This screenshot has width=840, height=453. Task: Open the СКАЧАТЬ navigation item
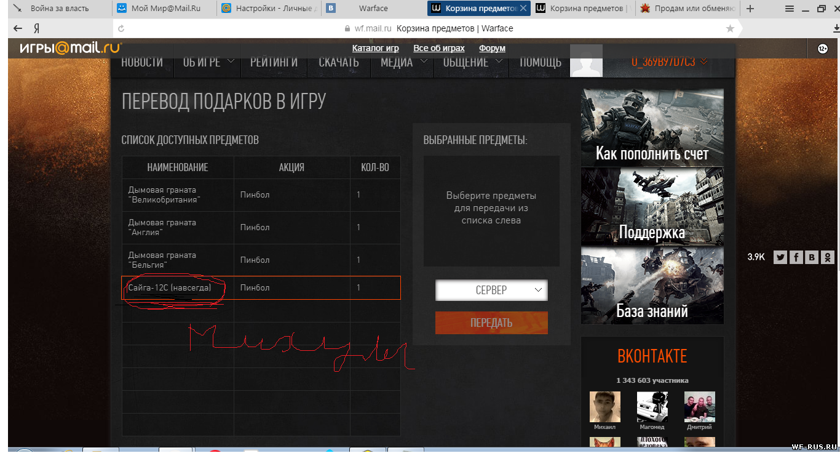point(339,62)
